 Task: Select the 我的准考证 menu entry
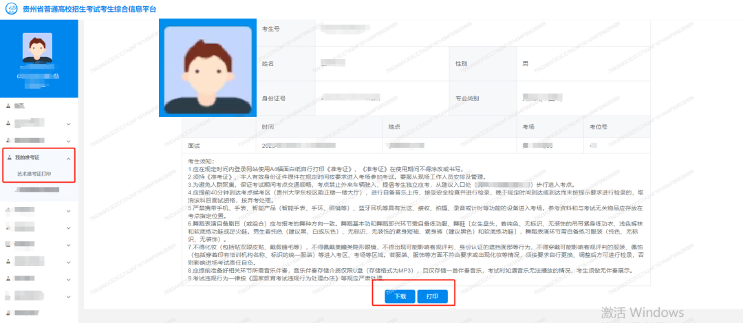coord(29,157)
